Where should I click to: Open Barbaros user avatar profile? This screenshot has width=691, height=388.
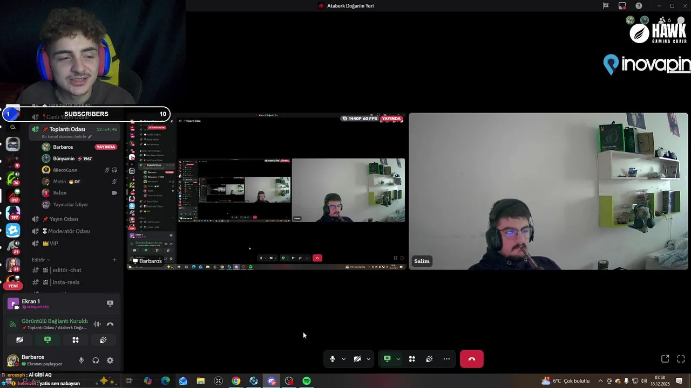click(x=13, y=361)
